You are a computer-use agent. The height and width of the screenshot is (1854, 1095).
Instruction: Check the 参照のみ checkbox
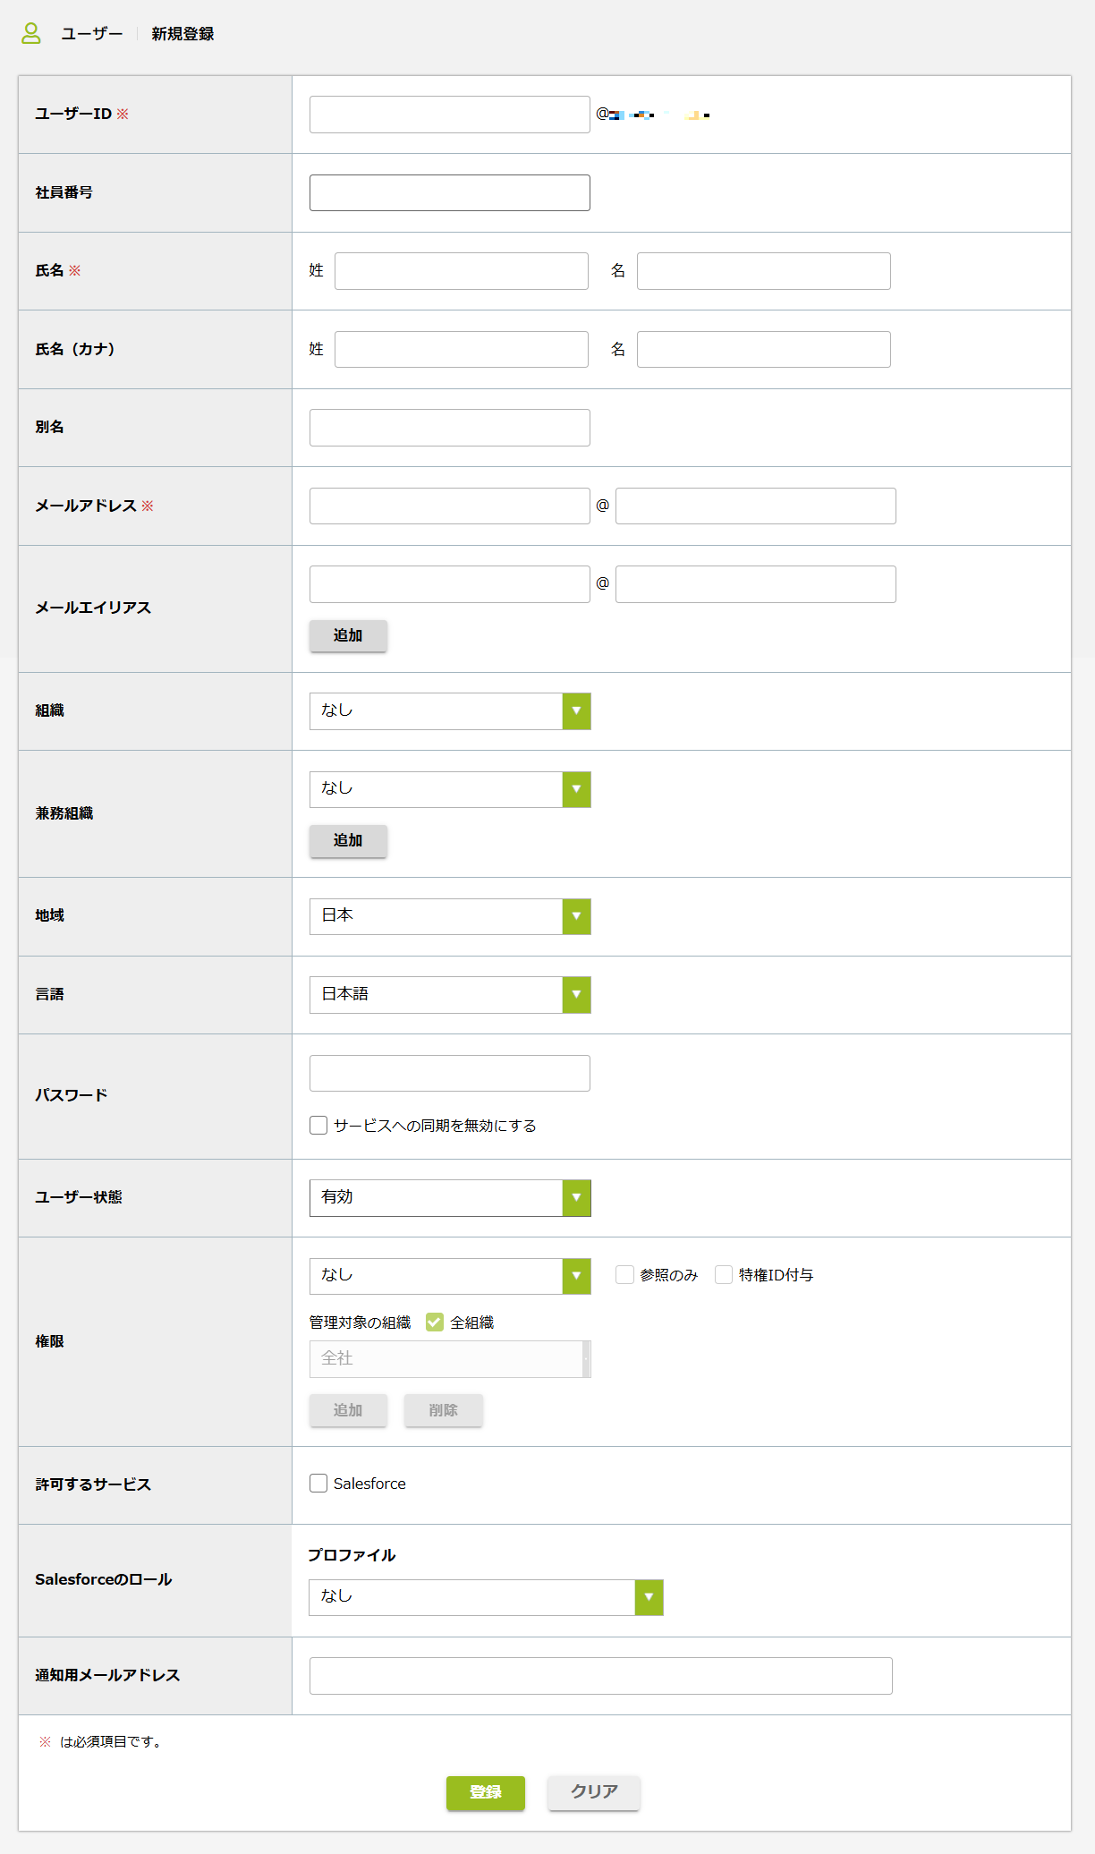coord(624,1274)
